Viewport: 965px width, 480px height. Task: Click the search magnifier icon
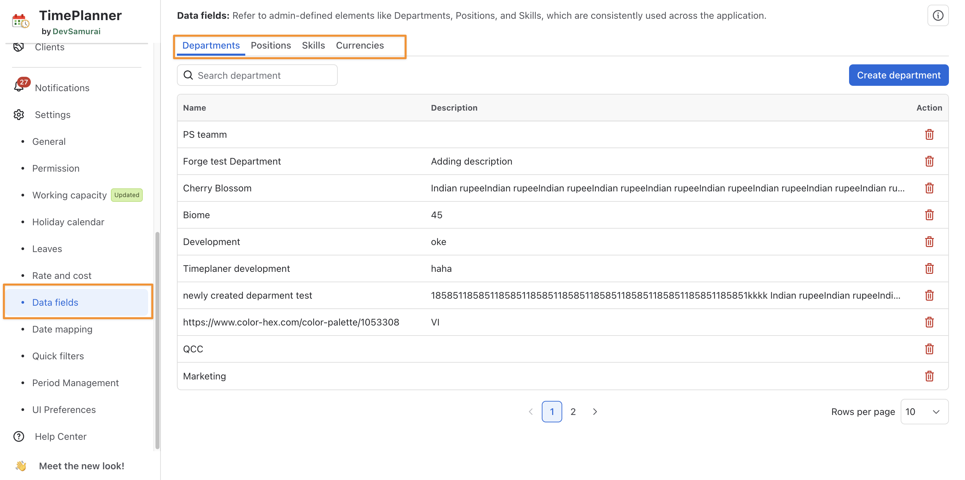click(188, 75)
